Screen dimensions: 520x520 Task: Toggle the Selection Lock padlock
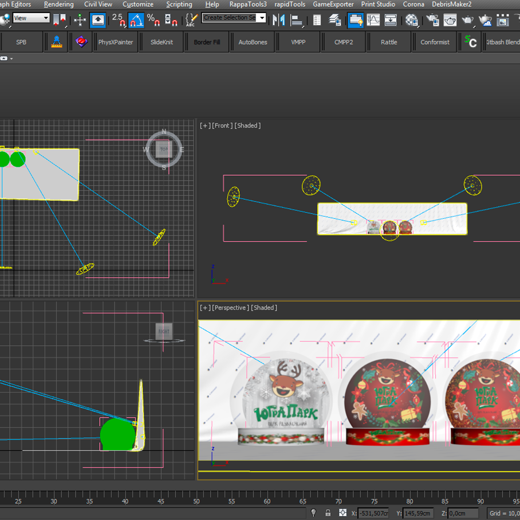tap(328, 513)
